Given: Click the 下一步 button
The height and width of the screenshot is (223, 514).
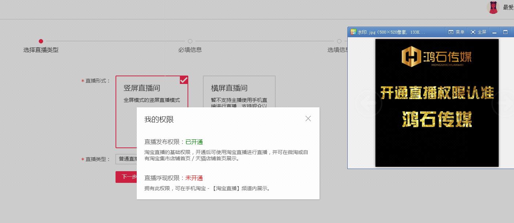Looking at the screenshot, I should coord(126,177).
